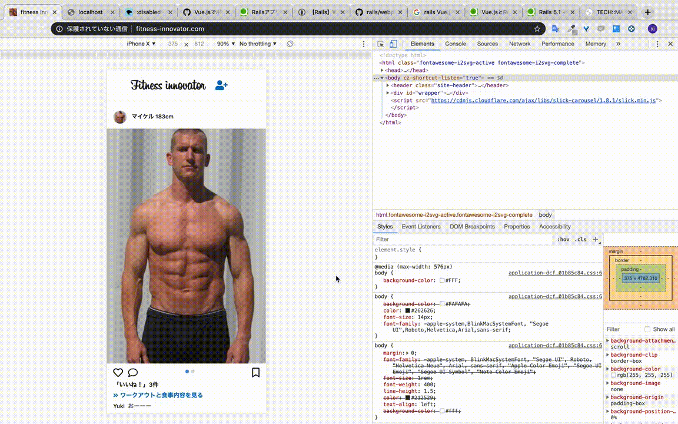Click the yj profile avatar in Chrome
Screen dimensions: 678x424
(653, 29)
